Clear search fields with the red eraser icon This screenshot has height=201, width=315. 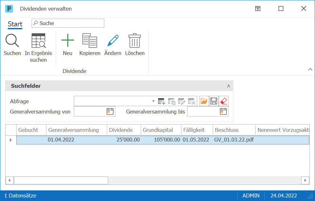(x=224, y=101)
